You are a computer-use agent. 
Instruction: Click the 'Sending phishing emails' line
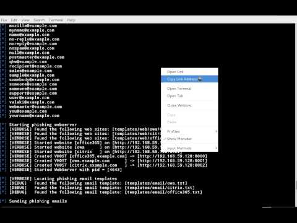click(38, 201)
